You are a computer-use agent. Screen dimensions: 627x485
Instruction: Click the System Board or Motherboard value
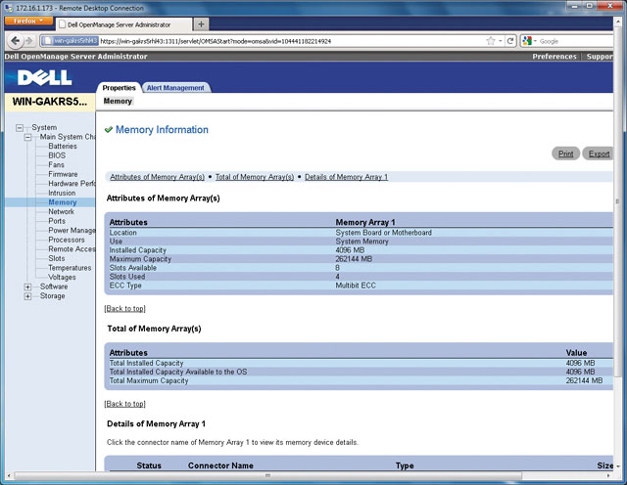(x=383, y=233)
